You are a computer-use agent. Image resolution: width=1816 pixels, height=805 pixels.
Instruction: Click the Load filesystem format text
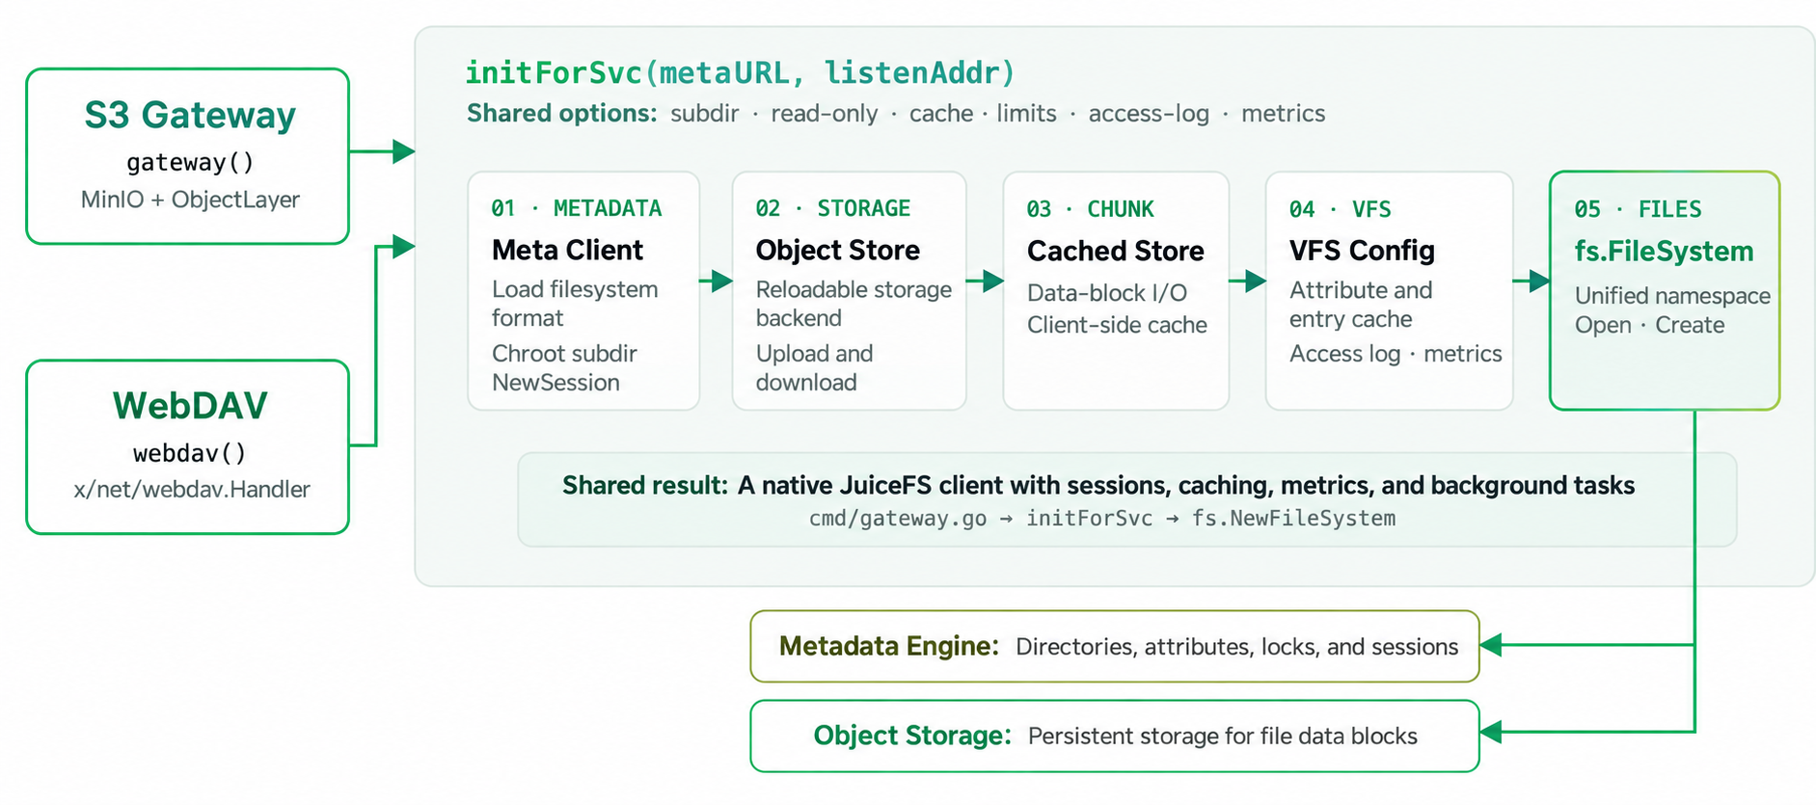click(575, 304)
